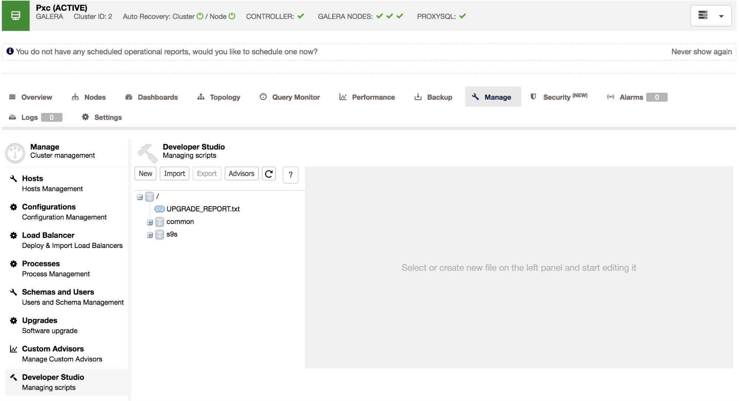Screen dimensions: 739x401
Task: Click the Advisors button
Action: coord(241,174)
